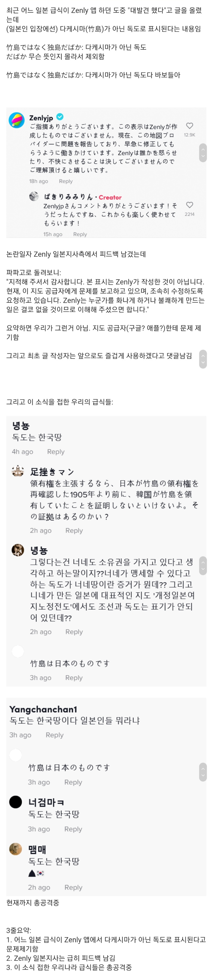Click the pink Creator label

[x=110, y=197]
